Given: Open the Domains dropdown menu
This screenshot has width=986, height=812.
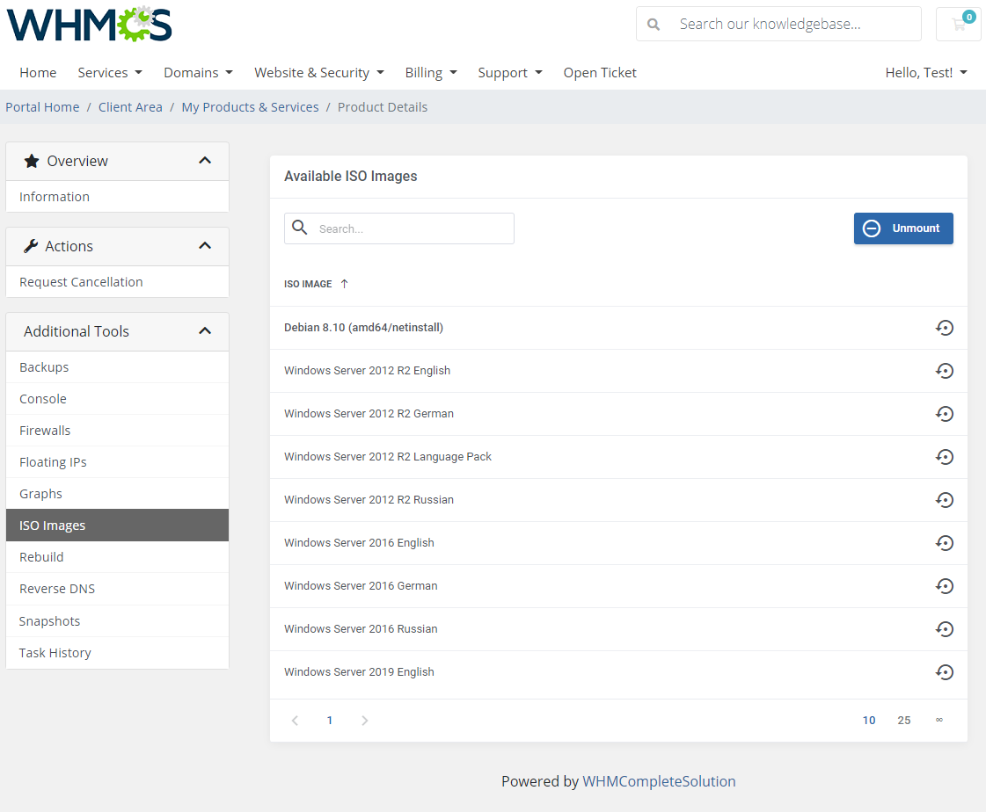Looking at the screenshot, I should coord(198,72).
